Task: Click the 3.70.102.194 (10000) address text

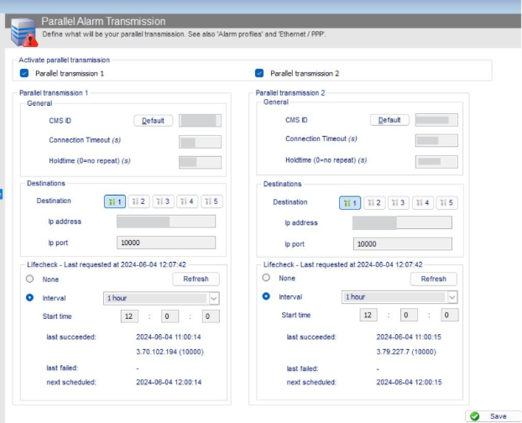Action: (170, 352)
